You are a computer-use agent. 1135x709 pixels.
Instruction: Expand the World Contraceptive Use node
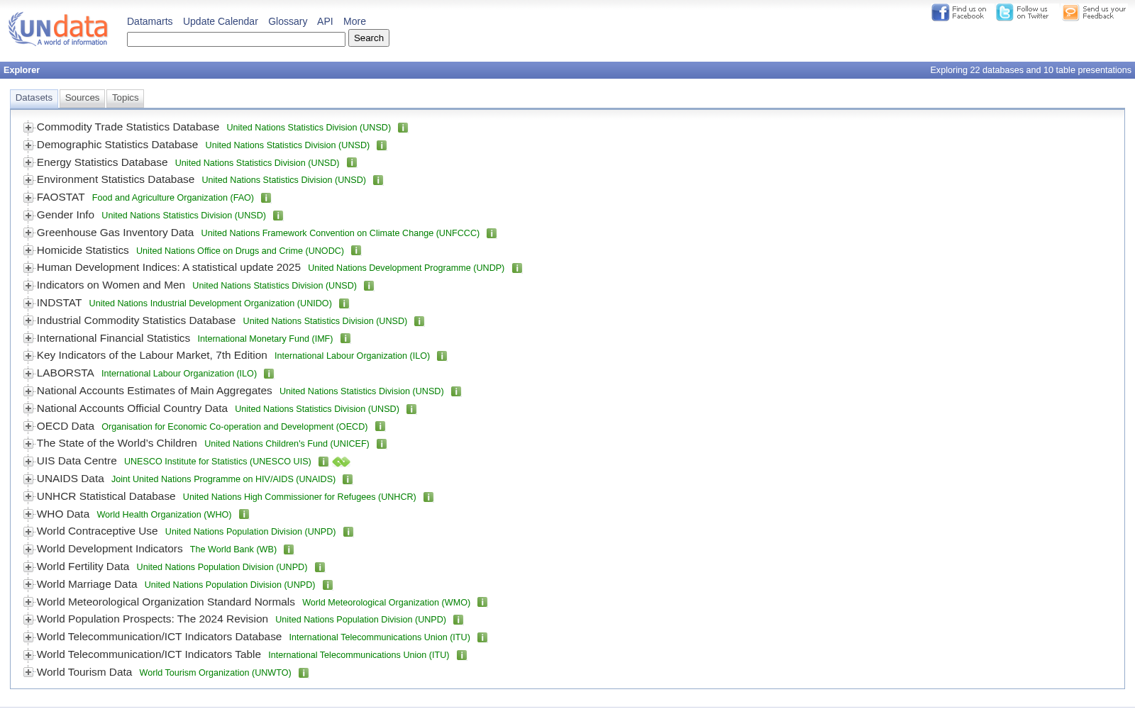(x=28, y=532)
